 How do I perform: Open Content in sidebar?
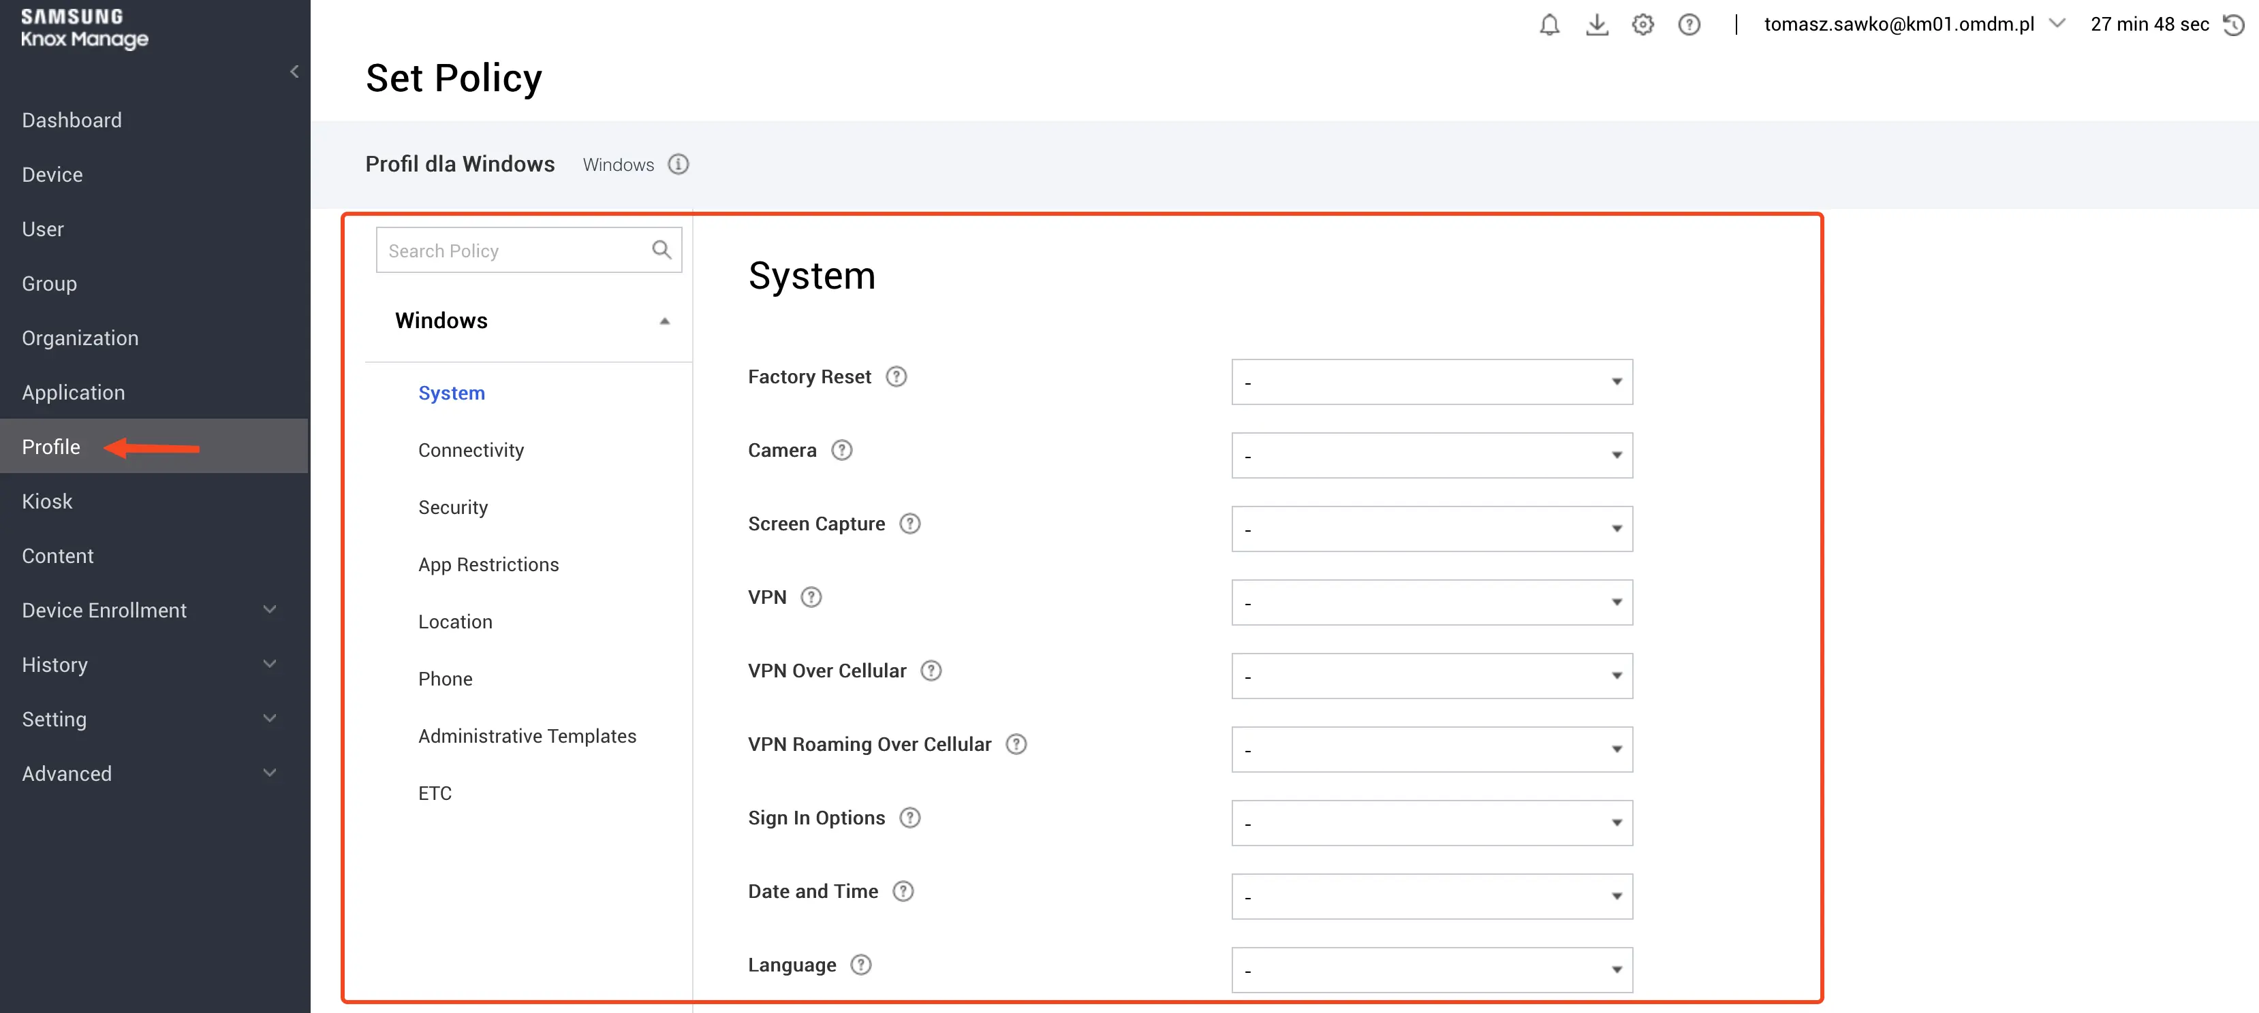pyautogui.click(x=58, y=556)
